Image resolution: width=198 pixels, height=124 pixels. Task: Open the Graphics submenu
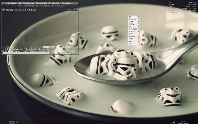(x=134, y=19)
